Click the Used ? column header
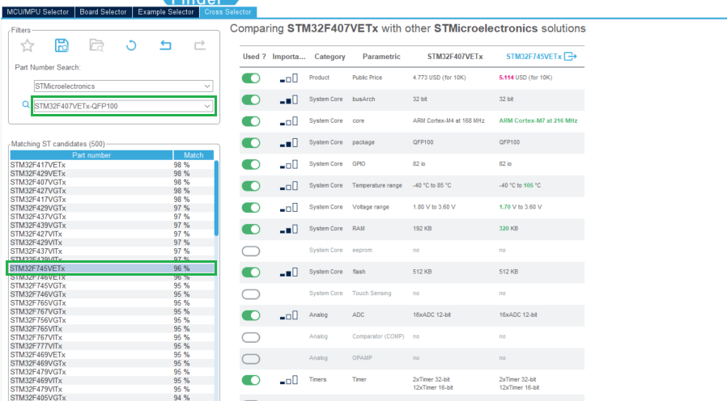The width and height of the screenshot is (727, 401). (254, 57)
